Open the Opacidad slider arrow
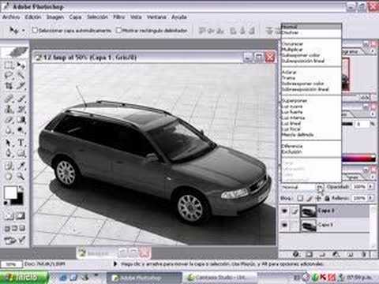The width and height of the screenshot is (379, 284). (x=370, y=186)
